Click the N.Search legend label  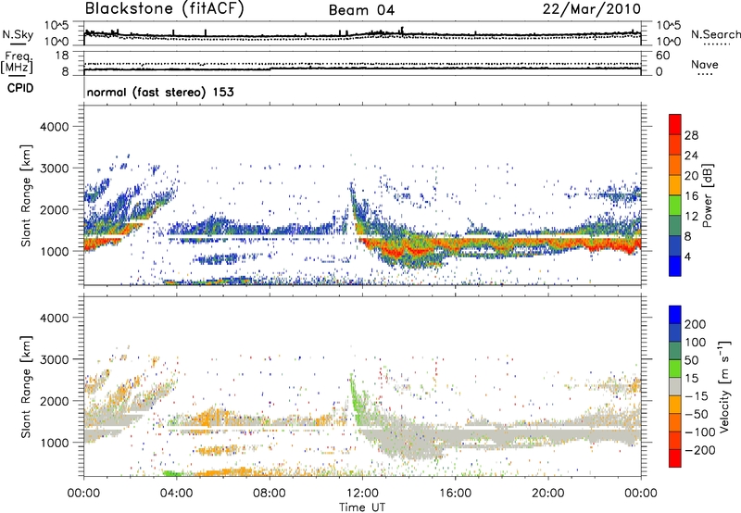pyautogui.click(x=715, y=34)
